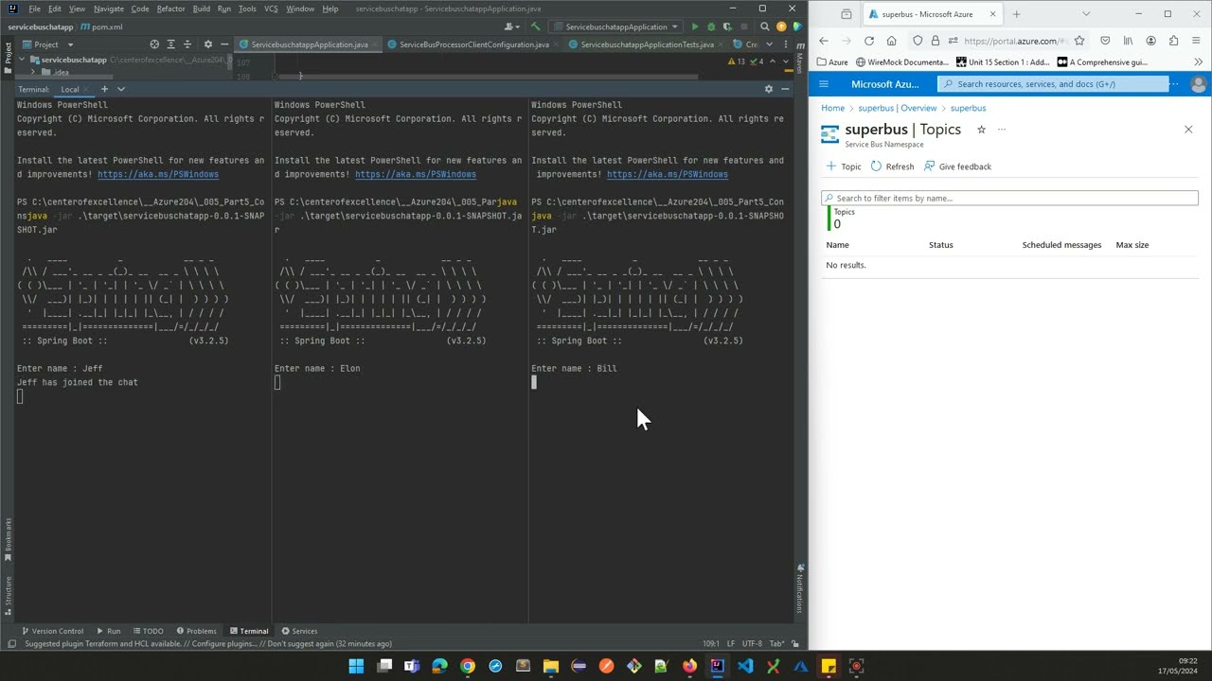
Task: Build project with the hammer icon
Action: [x=536, y=26]
